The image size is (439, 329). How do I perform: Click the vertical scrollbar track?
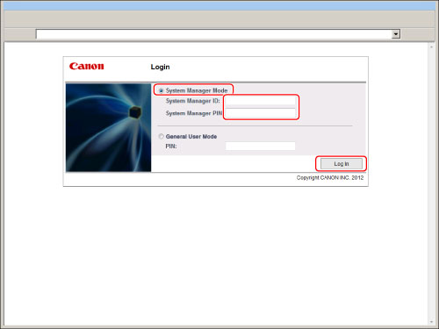431,184
